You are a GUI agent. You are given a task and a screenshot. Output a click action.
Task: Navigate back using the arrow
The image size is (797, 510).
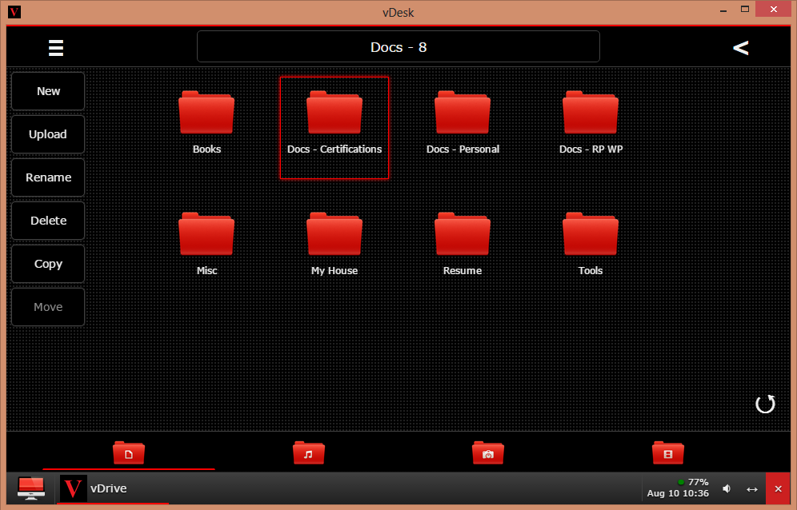(x=740, y=47)
